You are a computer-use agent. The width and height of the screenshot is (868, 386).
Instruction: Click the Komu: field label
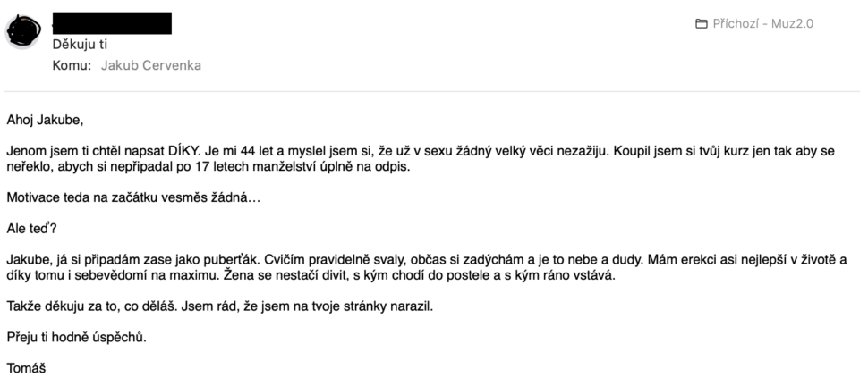click(x=72, y=66)
